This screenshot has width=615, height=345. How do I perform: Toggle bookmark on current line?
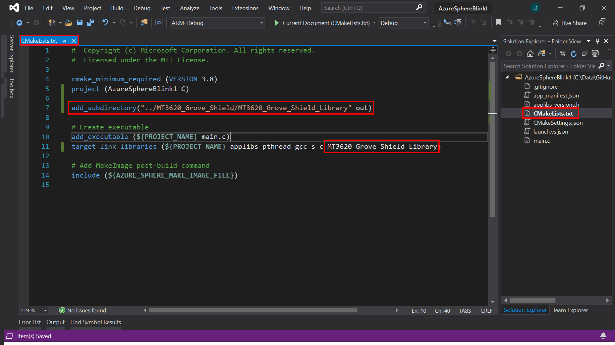(498, 23)
